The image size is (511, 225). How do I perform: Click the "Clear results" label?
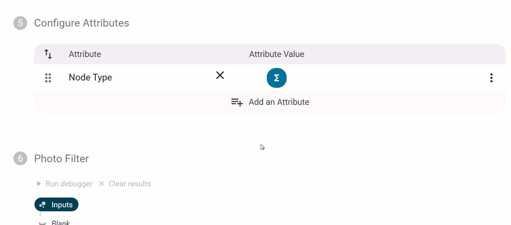point(130,184)
